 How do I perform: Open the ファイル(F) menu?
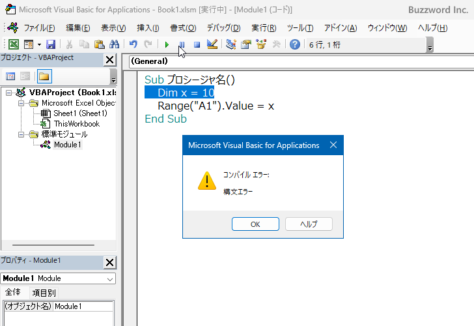(39, 28)
